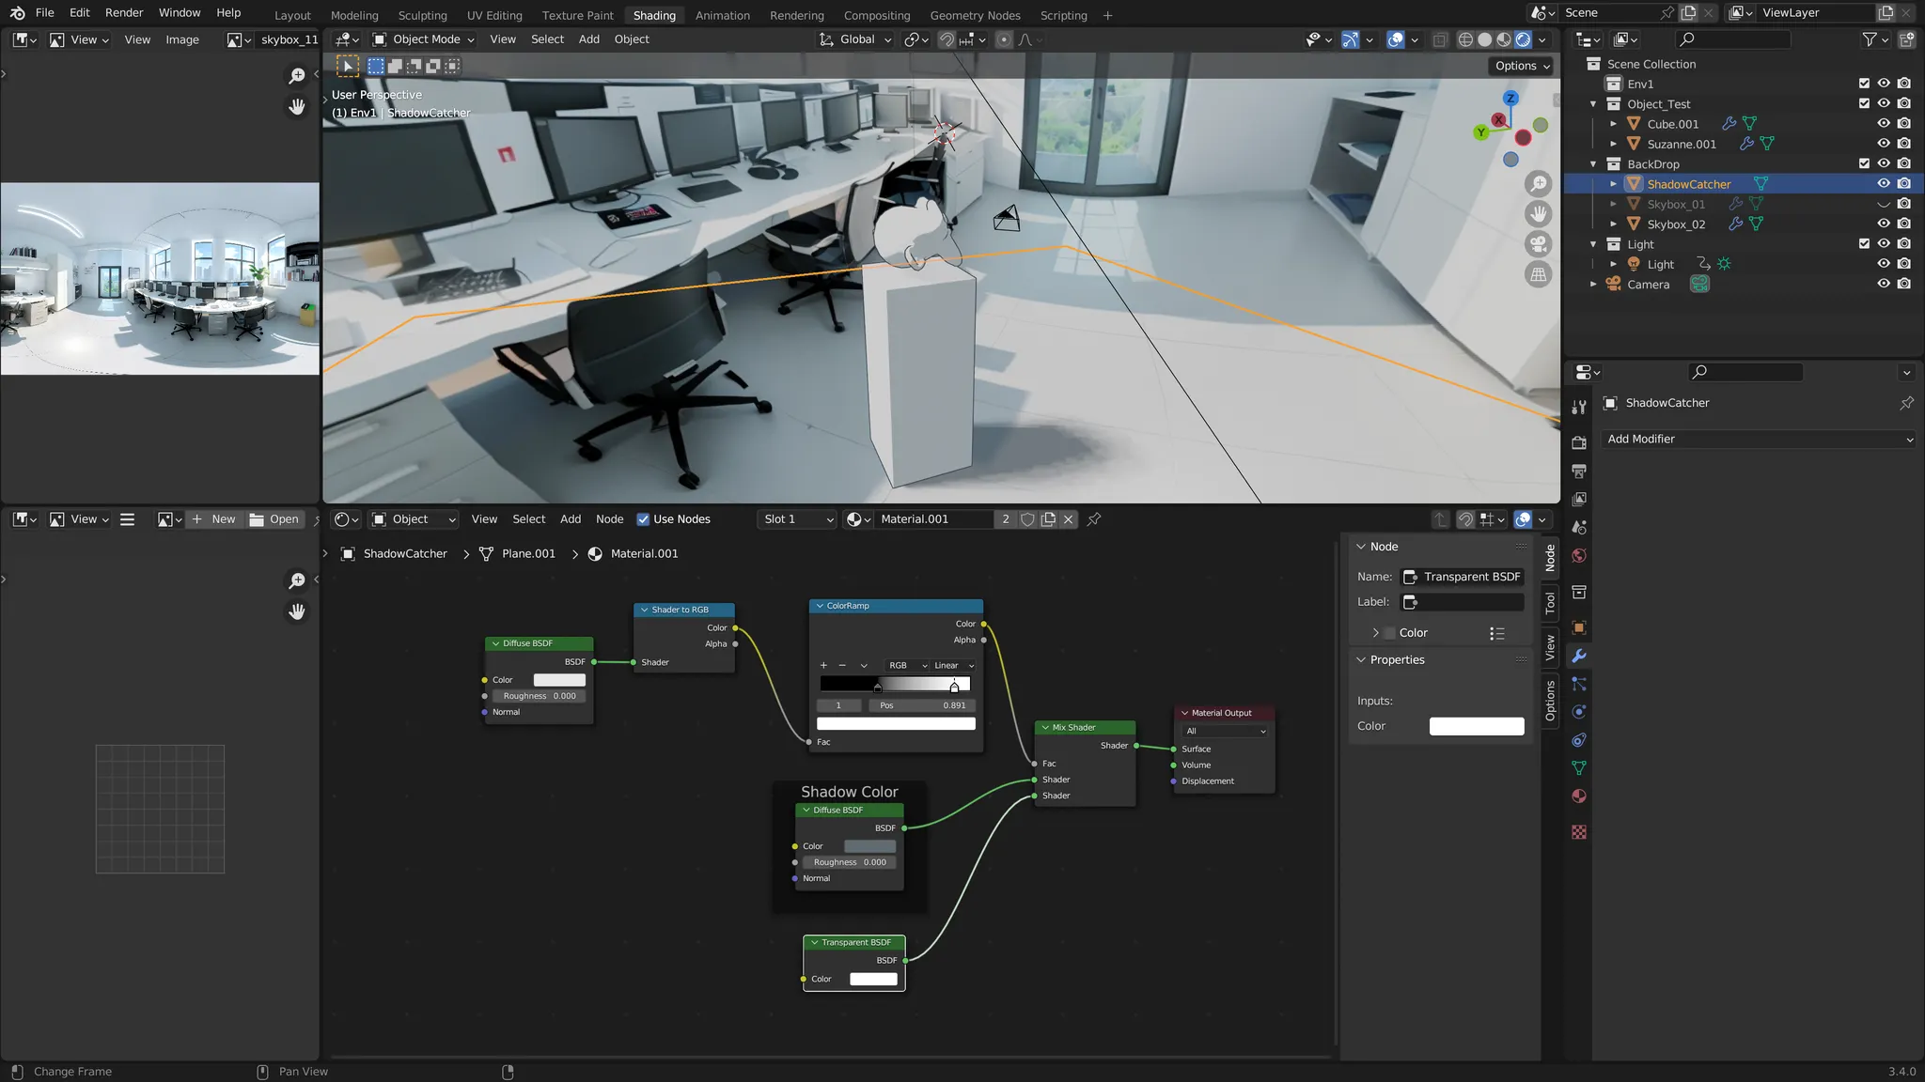Open the Material properties tab
Viewport: 1925px width, 1082px height.
pos(1579,796)
